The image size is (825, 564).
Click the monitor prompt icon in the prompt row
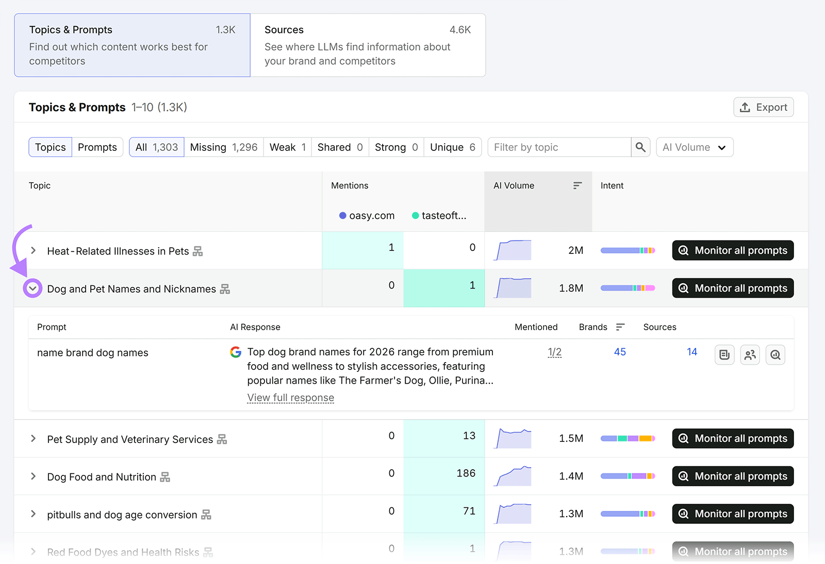tap(775, 354)
